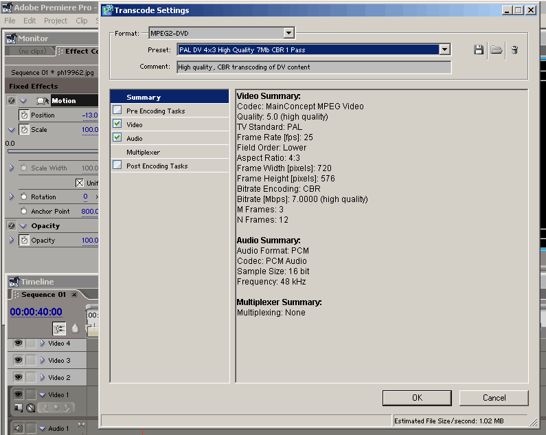The height and width of the screenshot is (435, 546).
Task: Toggle the Opacity effect on or off
Action: [12, 225]
